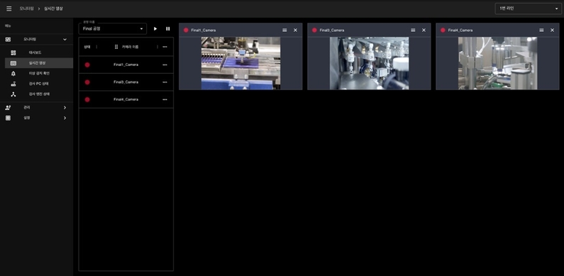
Task: Click the recording indicator on Final3_Camera panel
Action: tap(314, 31)
